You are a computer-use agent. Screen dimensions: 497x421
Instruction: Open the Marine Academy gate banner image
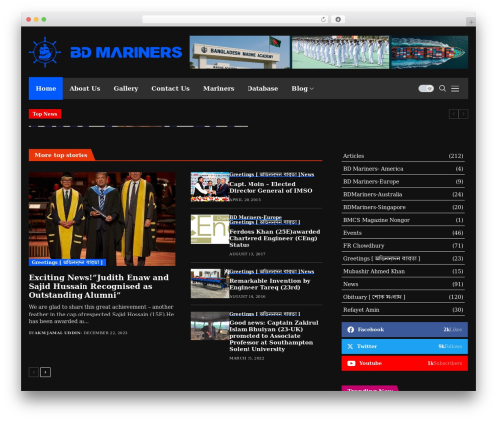click(x=240, y=52)
